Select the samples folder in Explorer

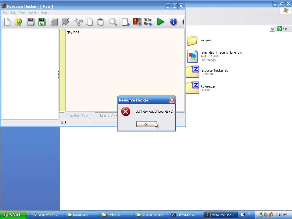pyautogui.click(x=199, y=40)
